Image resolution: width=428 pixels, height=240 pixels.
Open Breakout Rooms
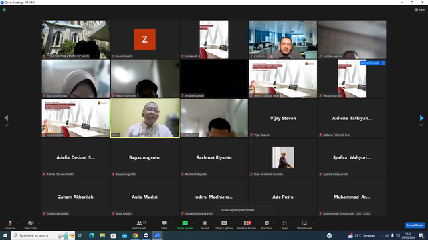click(x=246, y=225)
